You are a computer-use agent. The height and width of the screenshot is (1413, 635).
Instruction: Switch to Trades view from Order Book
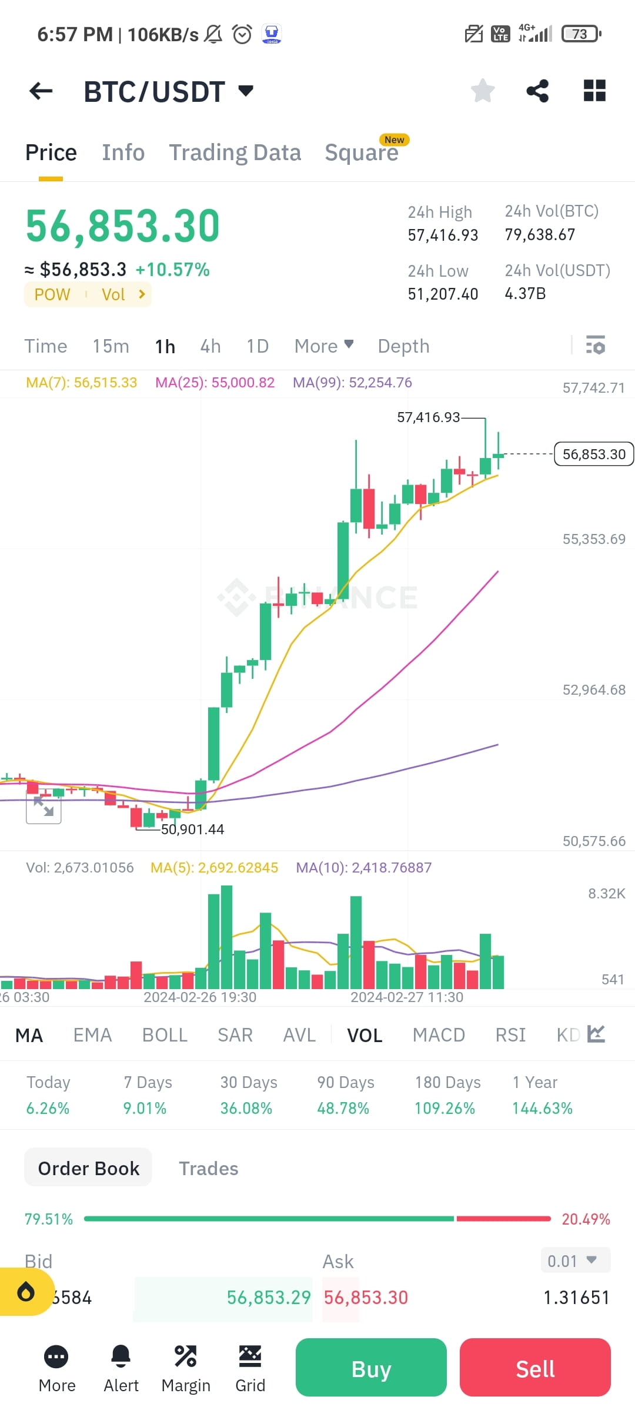(x=209, y=1168)
